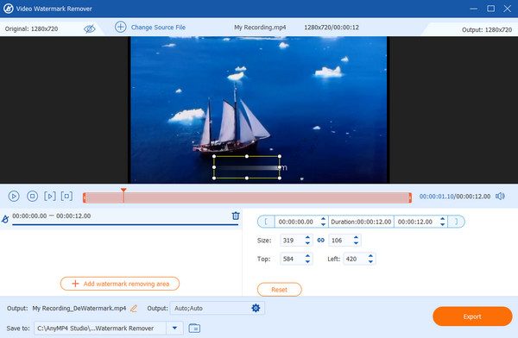
Task: Click the Top position field 584
Action: click(292, 259)
